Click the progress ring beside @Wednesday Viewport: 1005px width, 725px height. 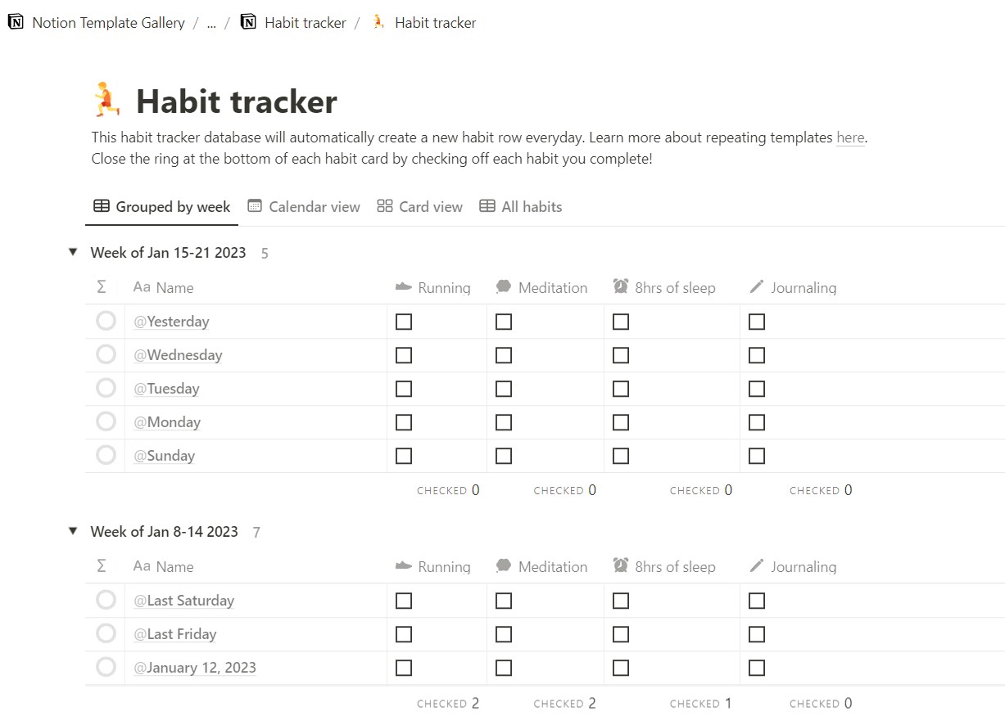(x=106, y=355)
